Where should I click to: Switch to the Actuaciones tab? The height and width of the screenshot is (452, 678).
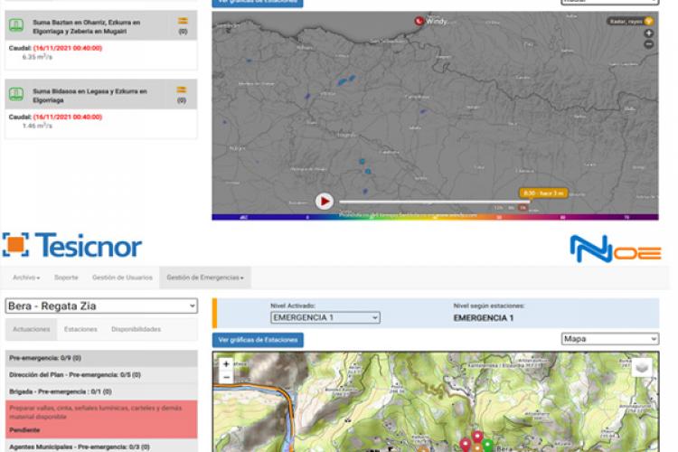point(31,329)
